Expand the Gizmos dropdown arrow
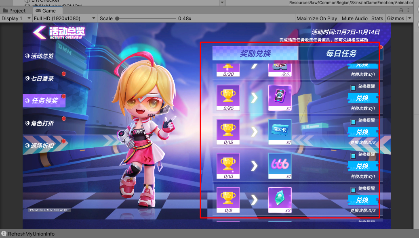The image size is (419, 238). point(410,19)
